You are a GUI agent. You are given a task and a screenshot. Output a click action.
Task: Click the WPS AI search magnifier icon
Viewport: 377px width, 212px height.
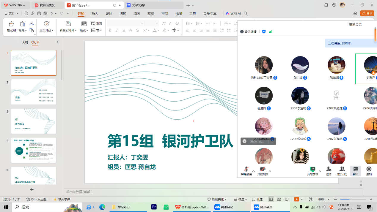point(246,13)
